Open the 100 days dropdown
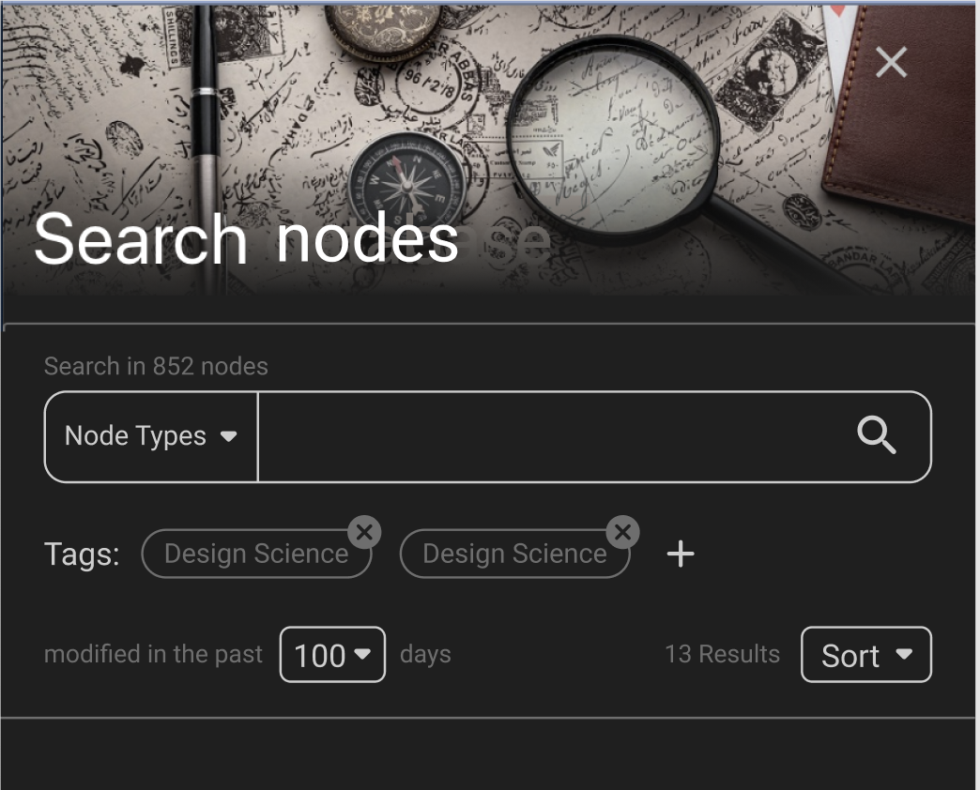Viewport: 980px width, 790px height. [332, 655]
